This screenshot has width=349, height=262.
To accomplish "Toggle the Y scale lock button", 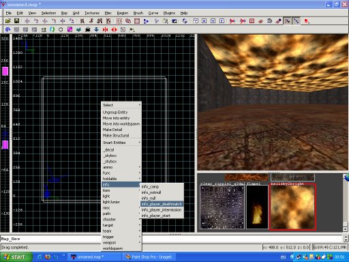I will (x=213, y=21).
